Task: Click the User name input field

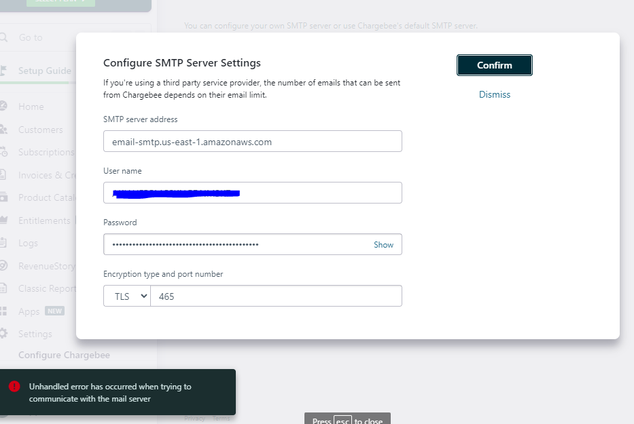Action: pyautogui.click(x=252, y=193)
